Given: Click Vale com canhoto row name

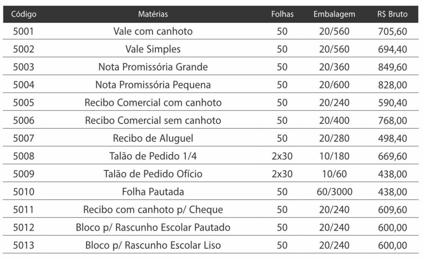Looking at the screenshot, I should click(153, 31).
